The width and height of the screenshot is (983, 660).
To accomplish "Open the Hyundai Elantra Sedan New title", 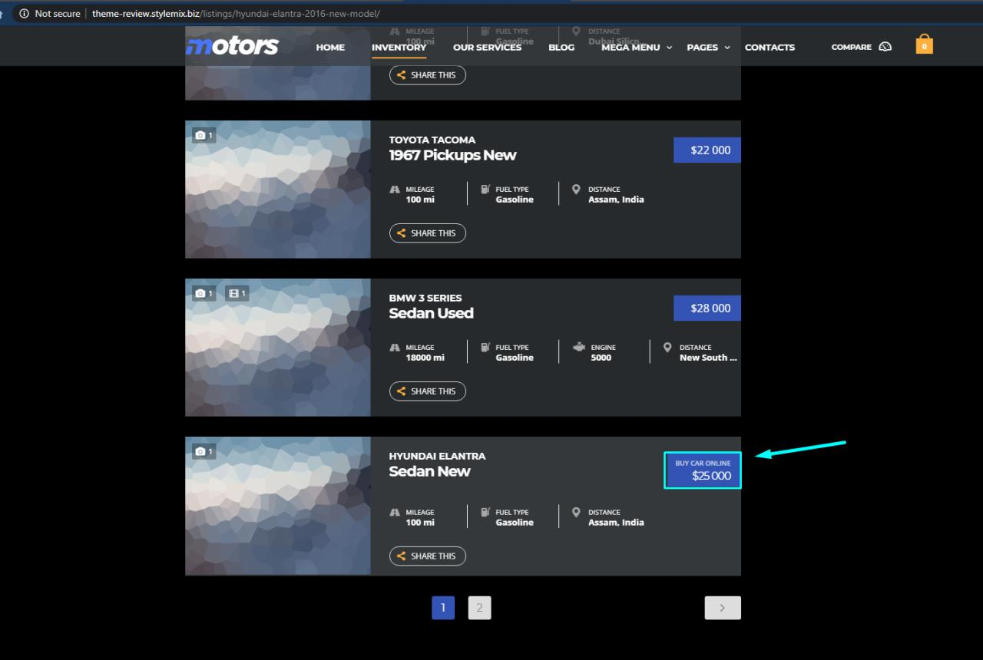I will [429, 471].
